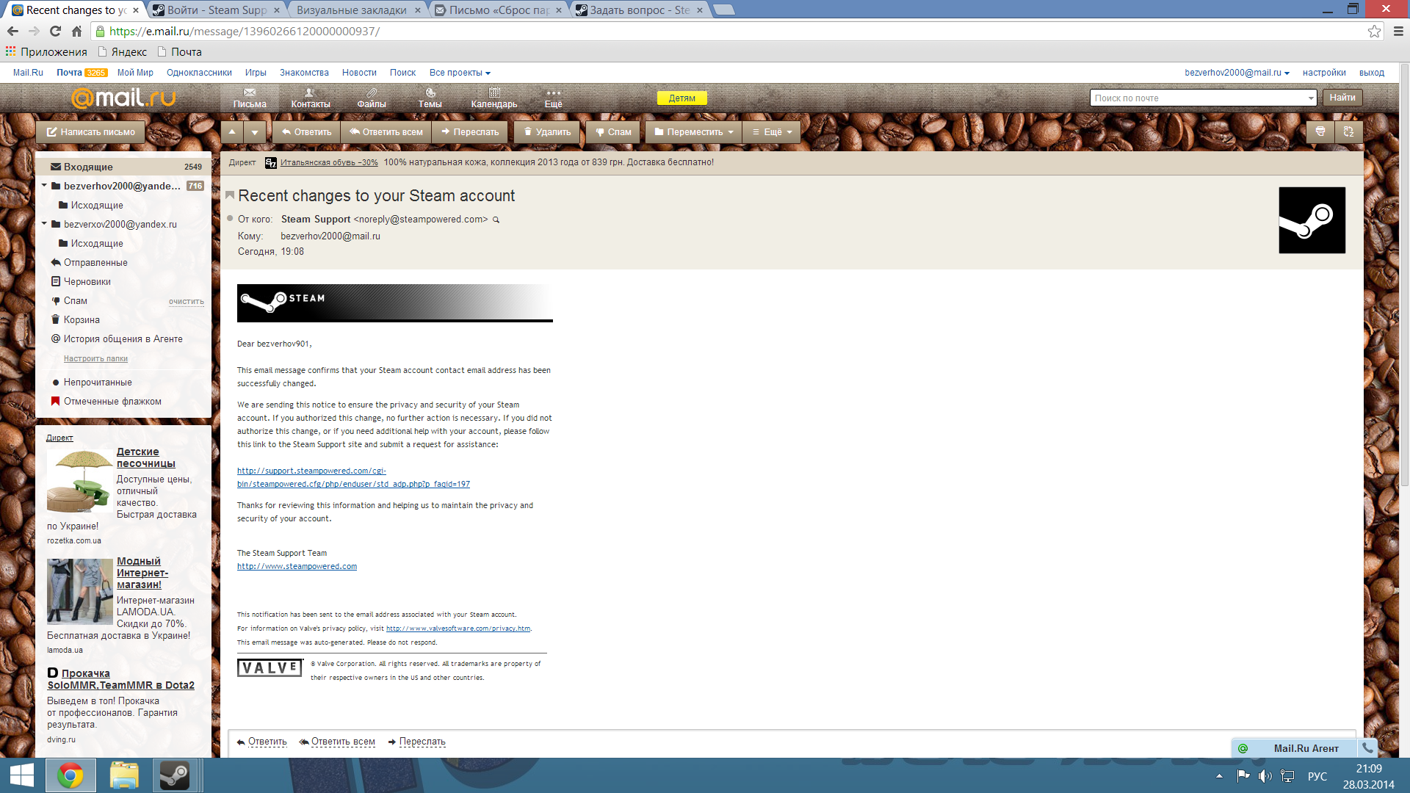1410x793 pixels.
Task: Open the support.steampowered.com link in email
Action: click(353, 477)
